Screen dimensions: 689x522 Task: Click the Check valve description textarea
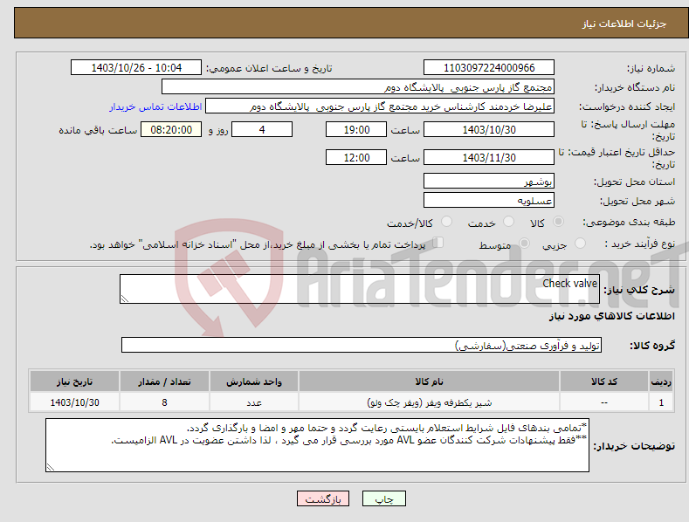pyautogui.click(x=360, y=289)
